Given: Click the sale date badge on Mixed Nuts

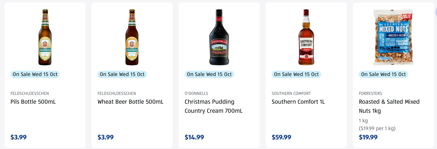Looking at the screenshot, I should 383,74.
